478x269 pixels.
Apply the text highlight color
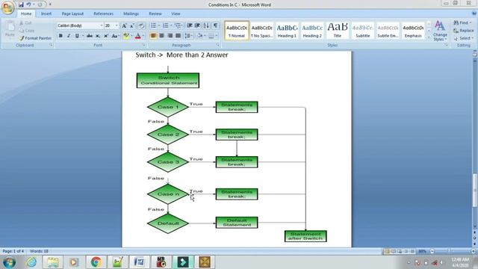coord(125,36)
